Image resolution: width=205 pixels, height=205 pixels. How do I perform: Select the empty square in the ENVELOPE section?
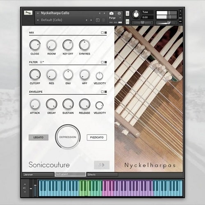point(102,92)
